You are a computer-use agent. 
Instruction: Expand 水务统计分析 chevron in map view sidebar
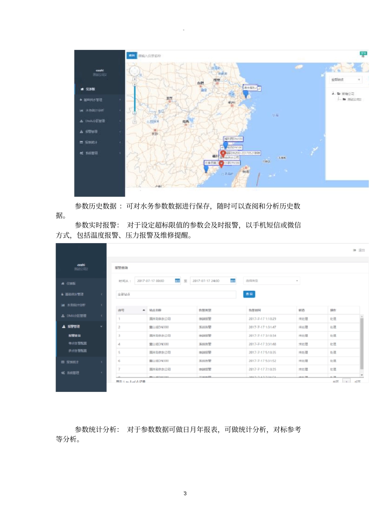pyautogui.click(x=120, y=110)
